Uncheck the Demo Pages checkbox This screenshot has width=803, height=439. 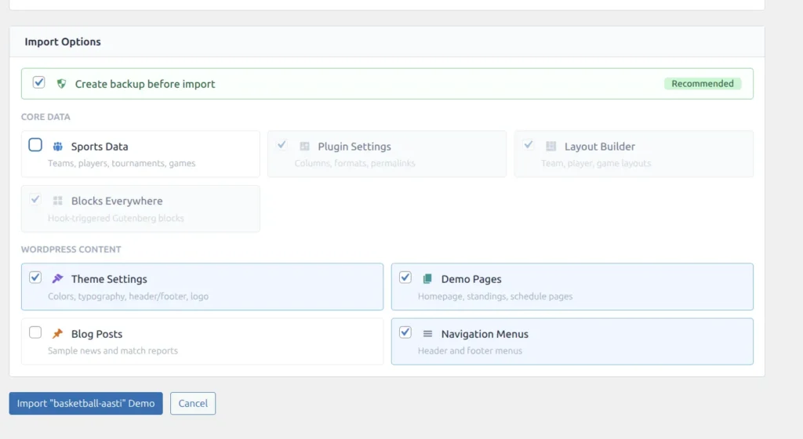(405, 278)
